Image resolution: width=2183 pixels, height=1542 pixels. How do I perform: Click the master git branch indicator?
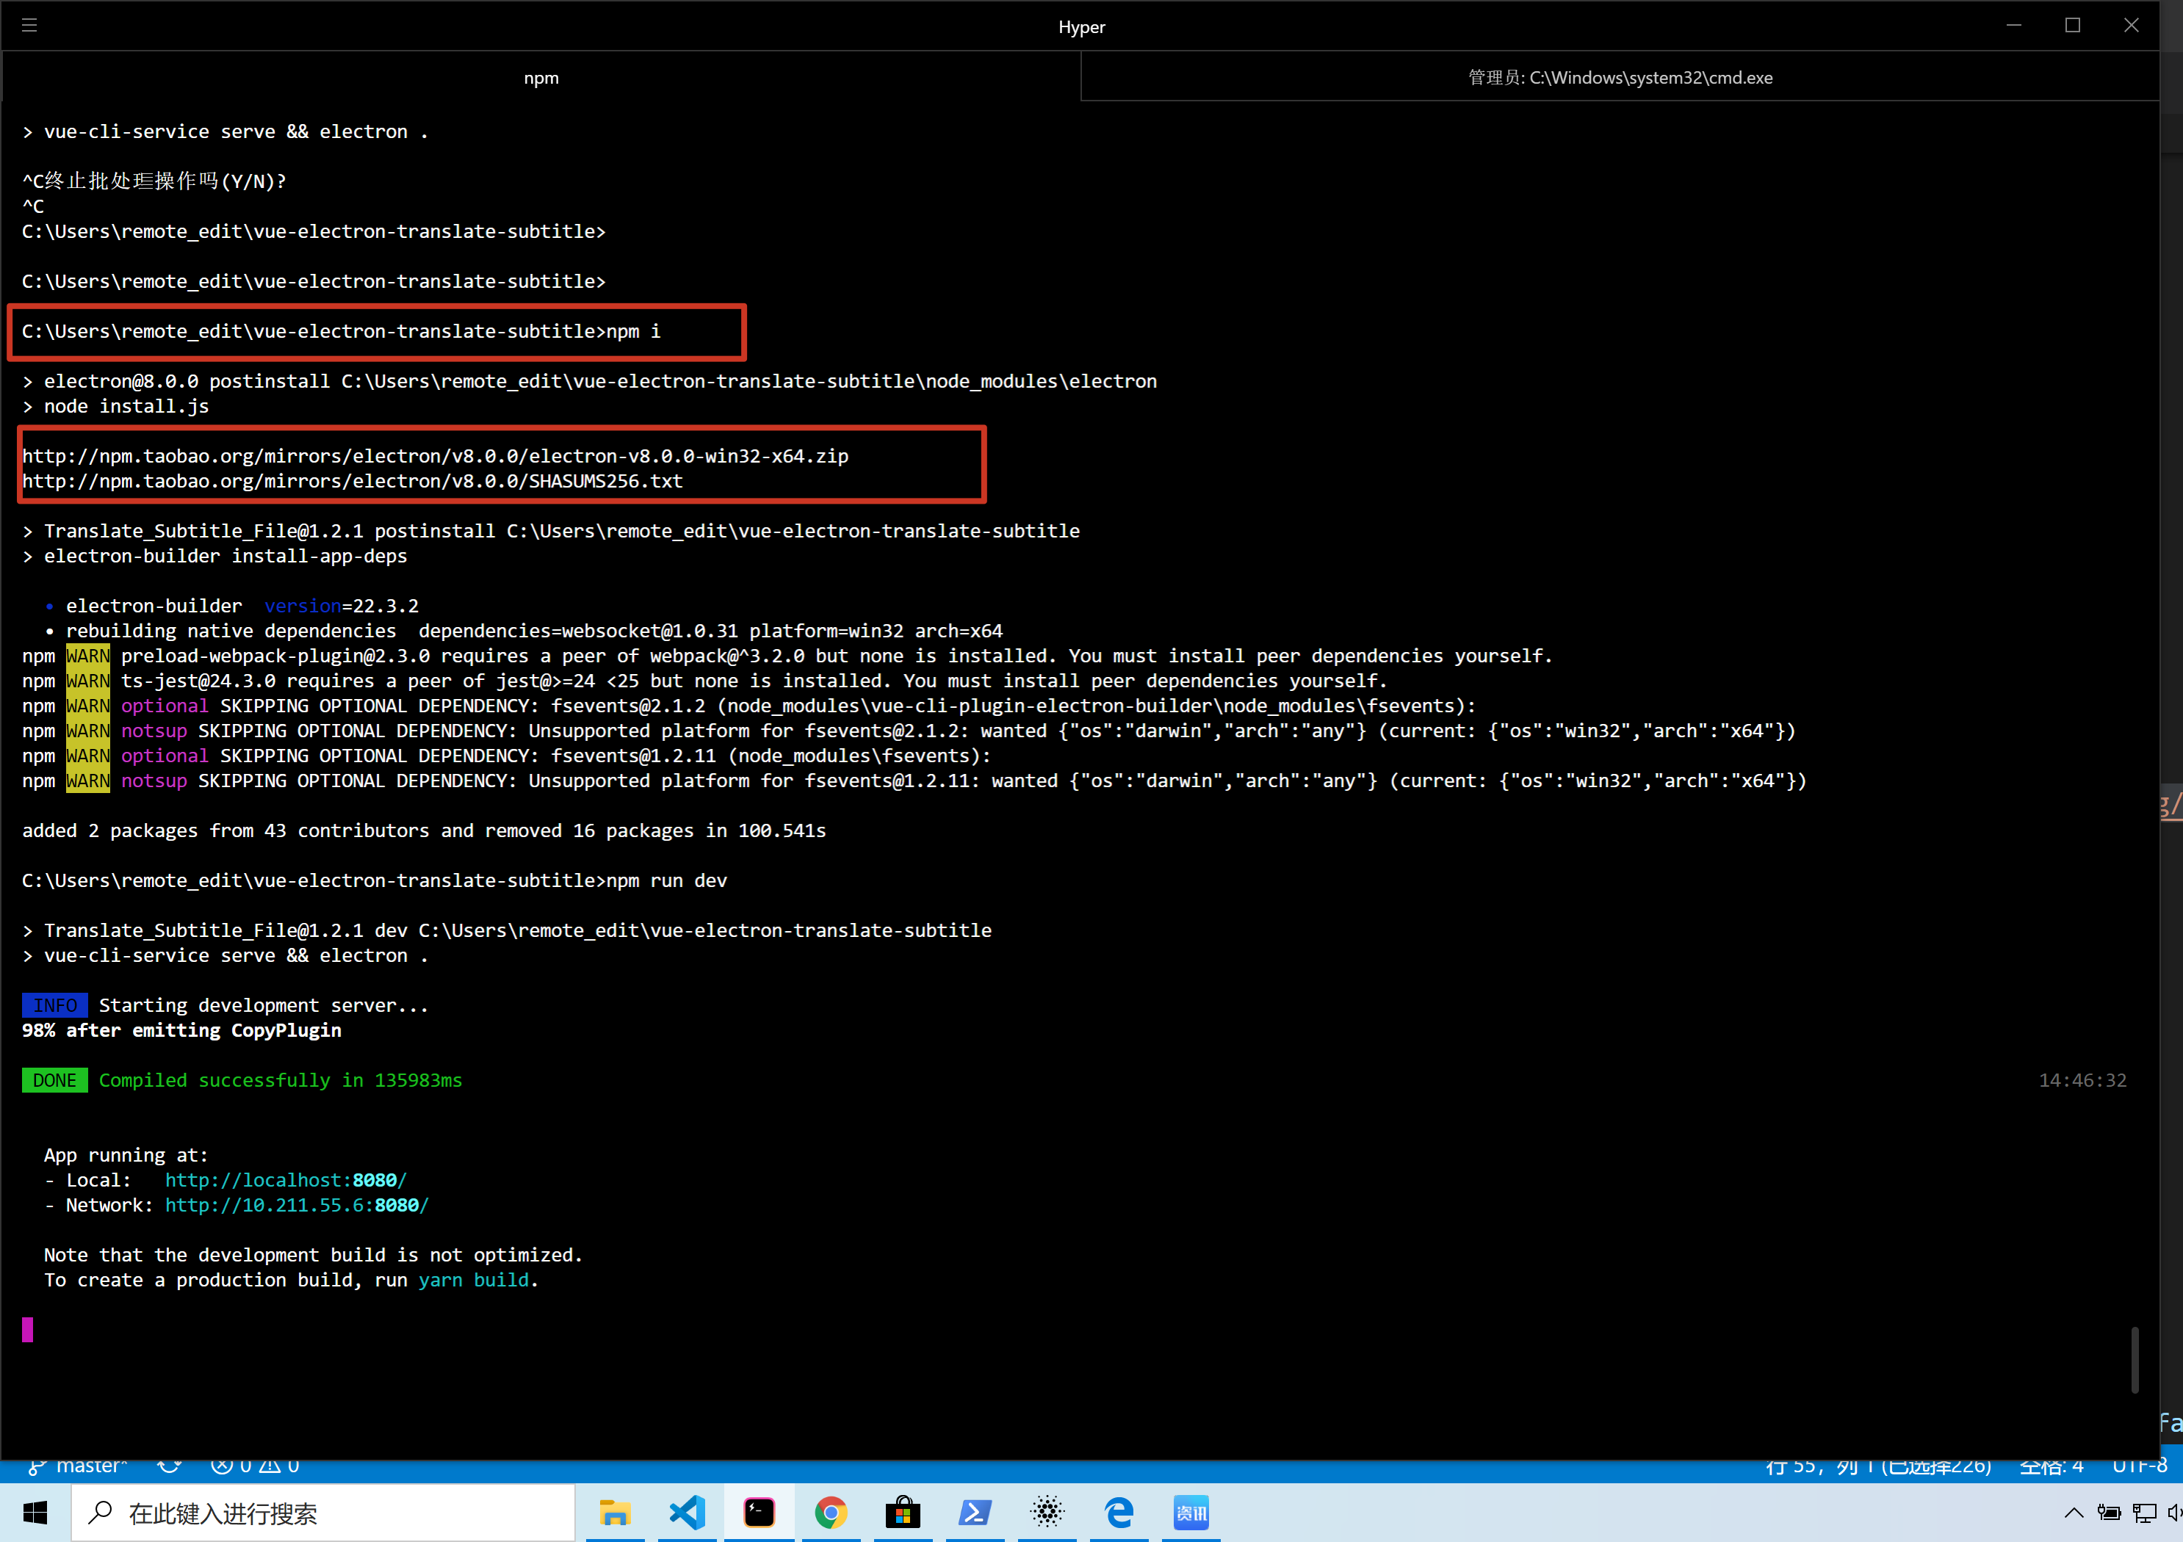79,1467
